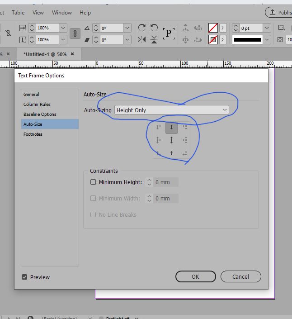
Task: Select the top-left anchor reference point
Action: click(159, 127)
